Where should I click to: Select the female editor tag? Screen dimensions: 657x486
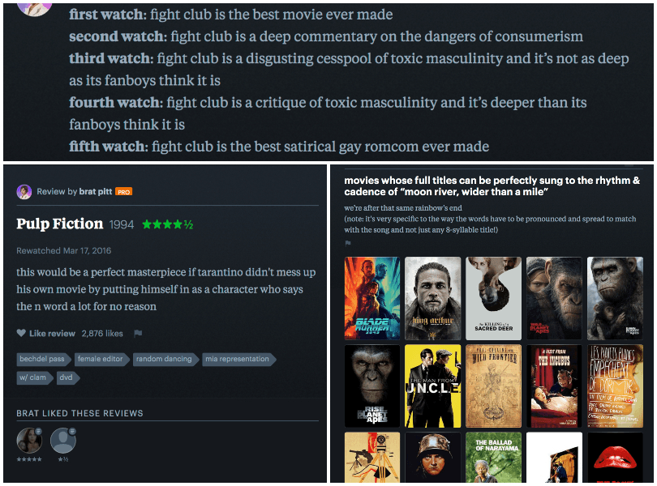101,359
